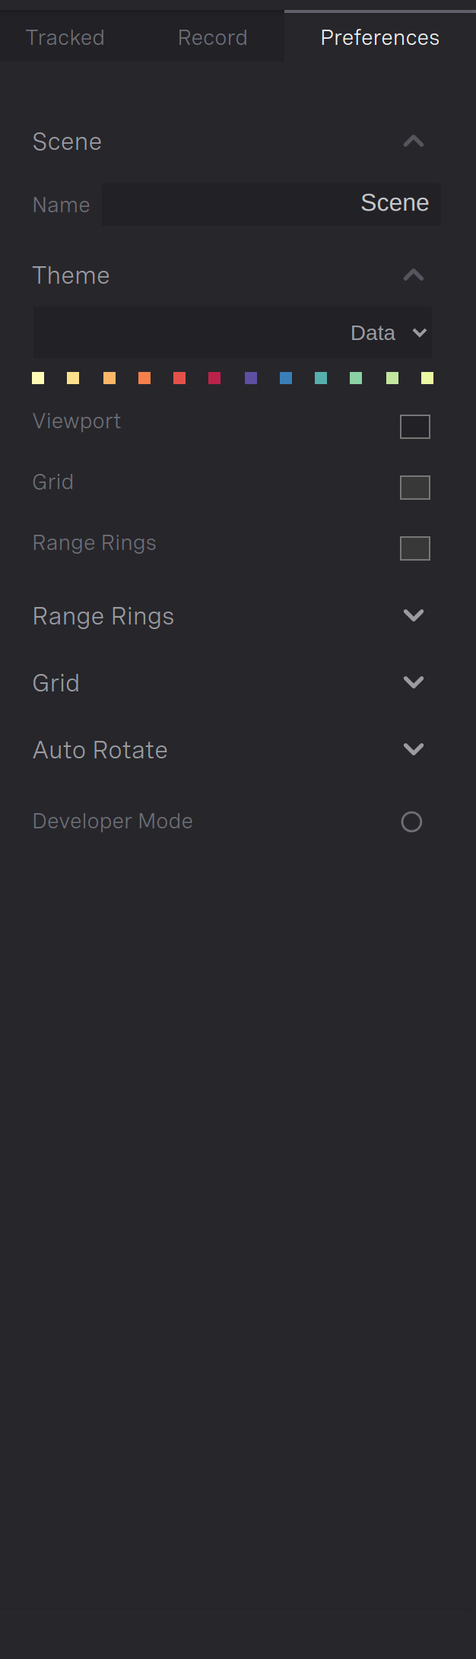Toggle the Developer Mode radio button

pos(411,822)
